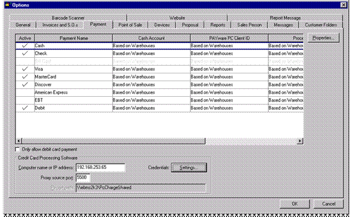Click PAYware Client ID cell for EBT
The width and height of the screenshot is (352, 219).
coord(229,100)
